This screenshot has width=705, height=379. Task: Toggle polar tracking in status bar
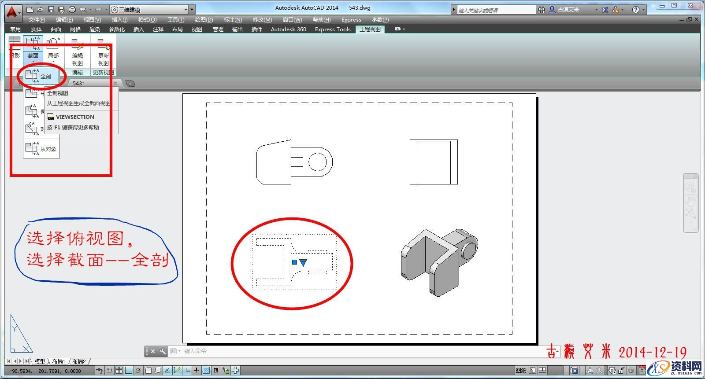[138, 371]
